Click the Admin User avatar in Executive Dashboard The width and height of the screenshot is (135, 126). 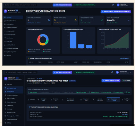click(x=118, y=5)
